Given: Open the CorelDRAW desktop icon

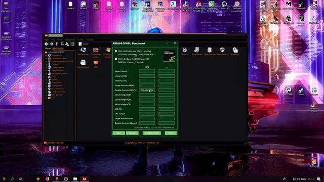Looking at the screenshot, I should (x=212, y=6).
